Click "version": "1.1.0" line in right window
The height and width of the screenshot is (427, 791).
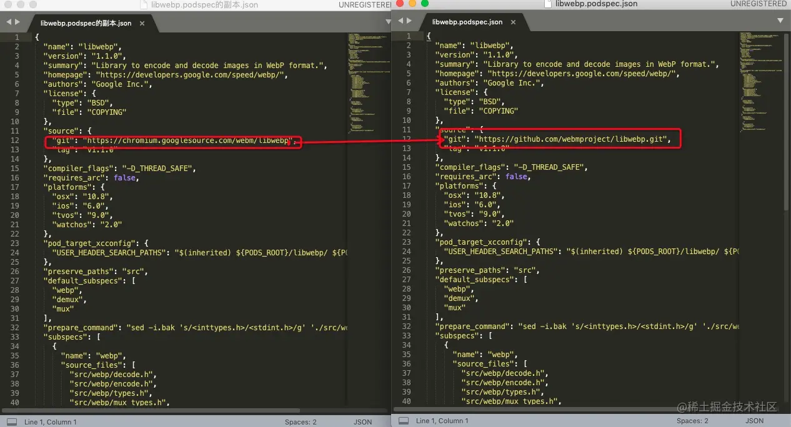[x=477, y=54]
